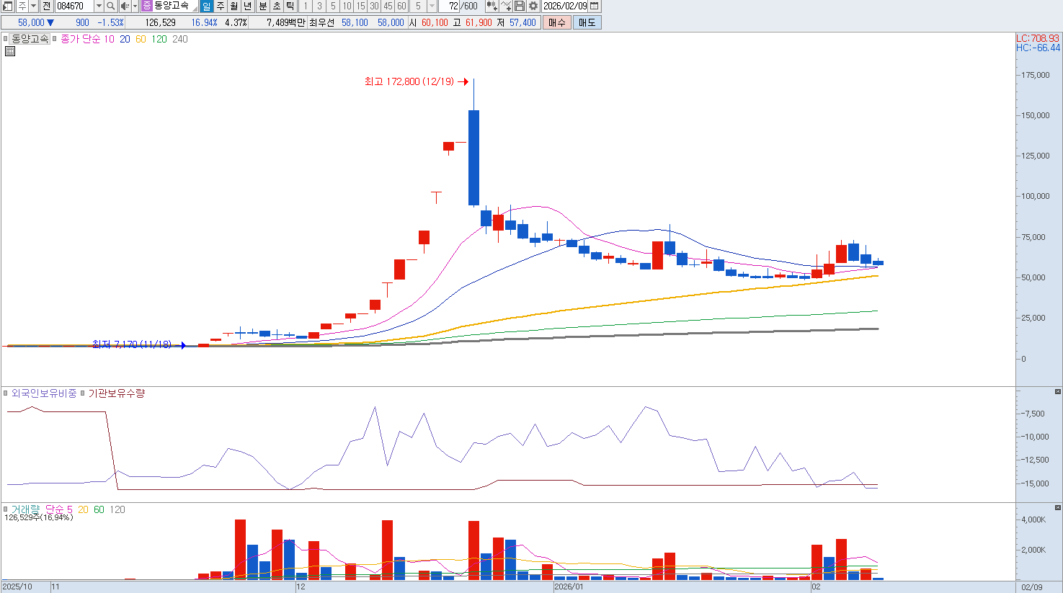The height and width of the screenshot is (593, 1063).
Task: Click the line-chart tool icon beside save
Action: click(506, 6)
